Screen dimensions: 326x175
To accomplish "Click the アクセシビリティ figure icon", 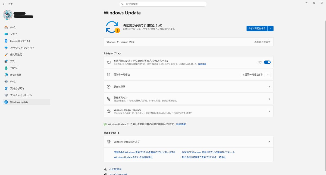I will pos(6,88).
